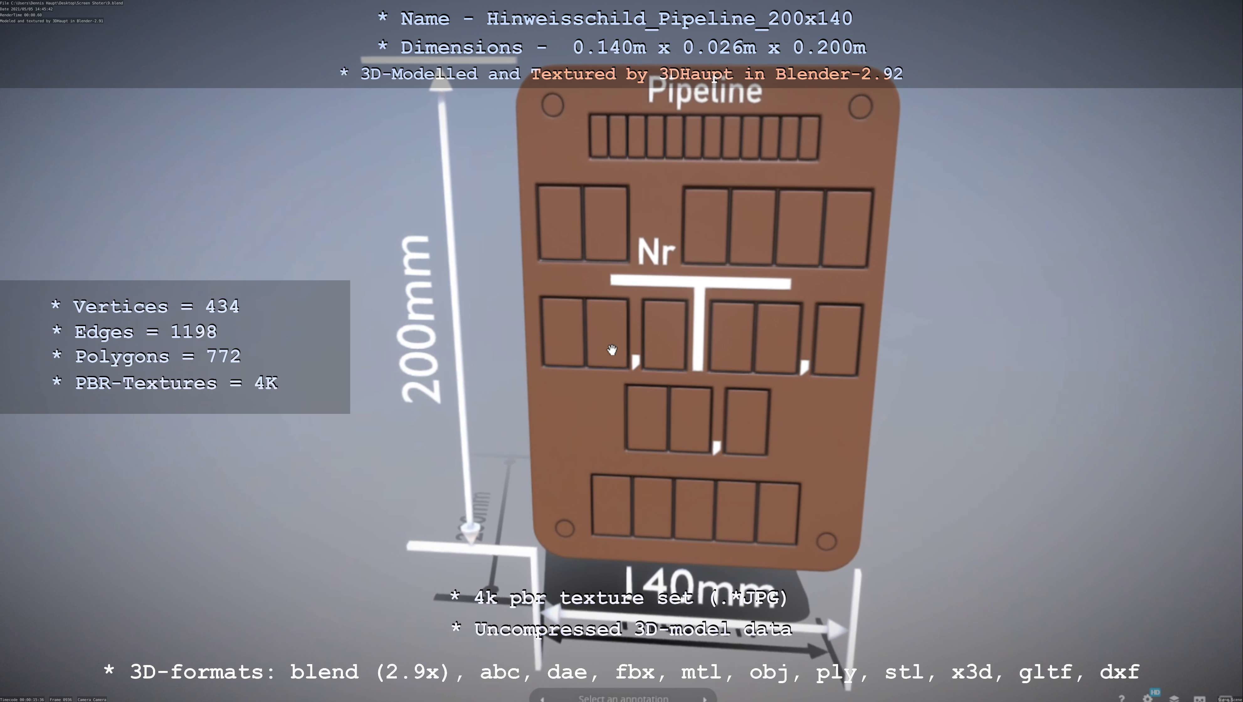Viewport: 1243px width, 702px height.
Task: Click the name line 'Hinweisschild_Pipeline_200x140'
Action: [615, 19]
